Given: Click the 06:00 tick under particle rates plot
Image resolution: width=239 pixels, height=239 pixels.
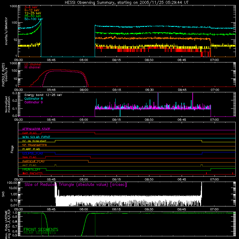Looking at the screenshot, I should (x=84, y=90).
